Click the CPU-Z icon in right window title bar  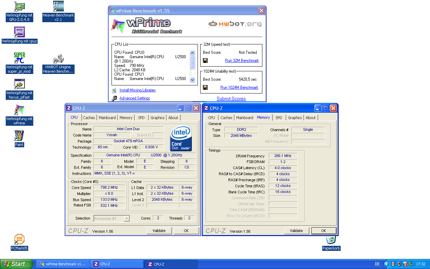[x=206, y=108]
